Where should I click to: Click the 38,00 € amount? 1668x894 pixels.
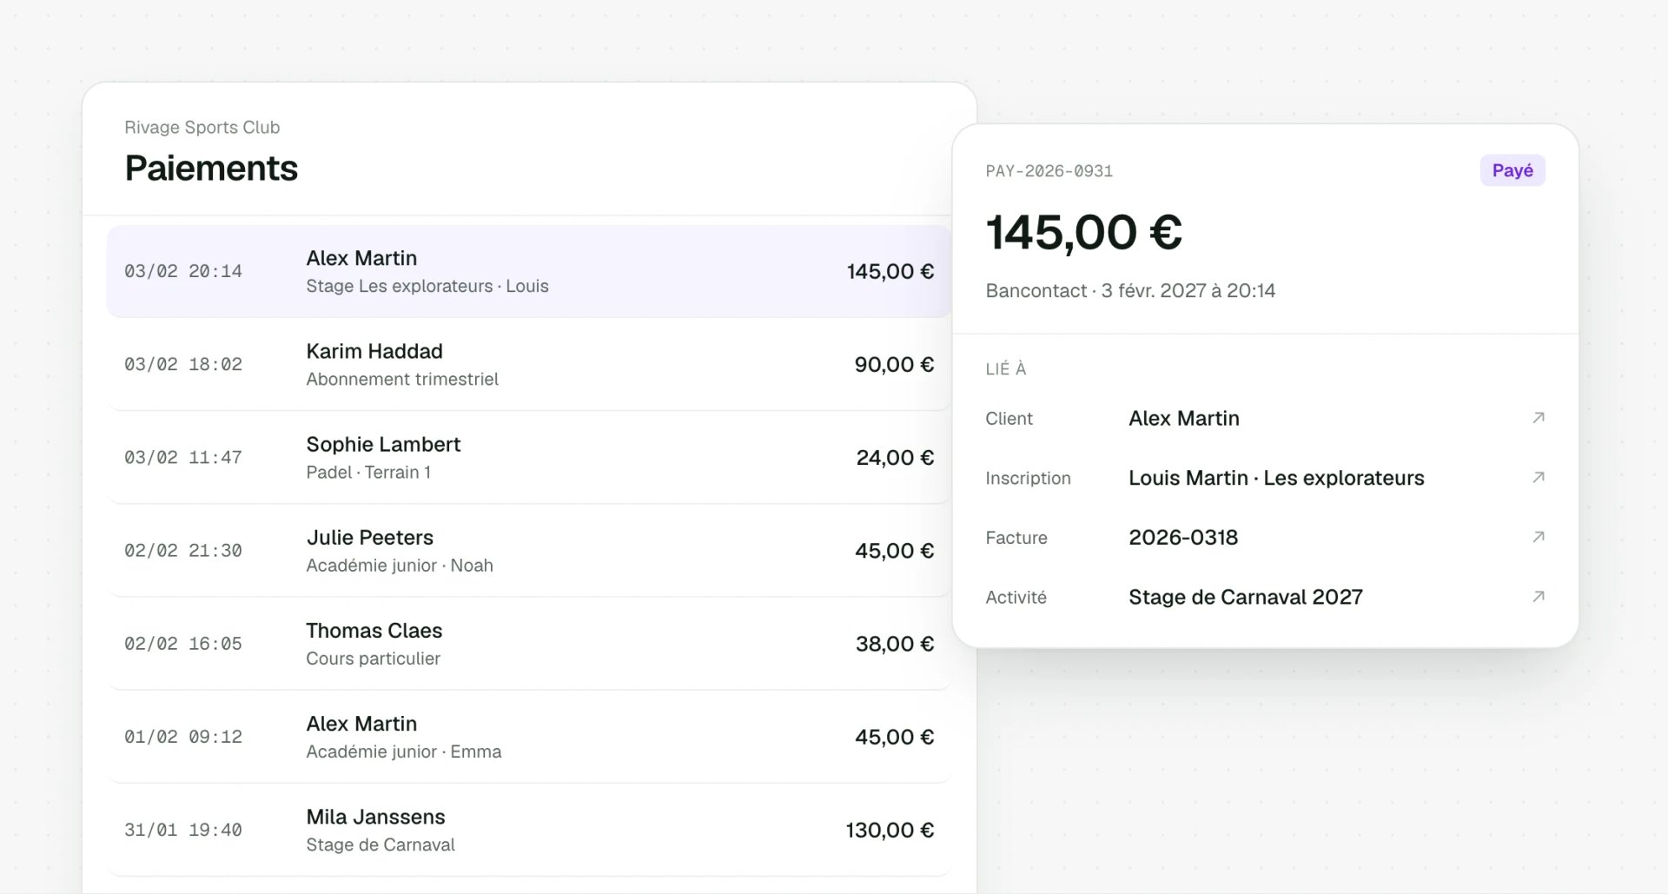895,644
